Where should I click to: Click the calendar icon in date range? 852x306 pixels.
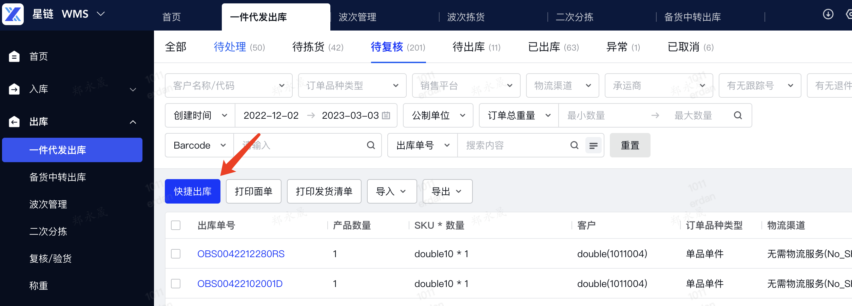coord(386,116)
